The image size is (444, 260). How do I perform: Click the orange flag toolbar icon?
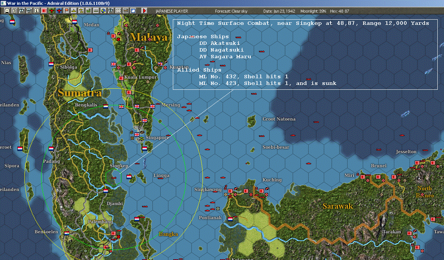tap(66, 11)
